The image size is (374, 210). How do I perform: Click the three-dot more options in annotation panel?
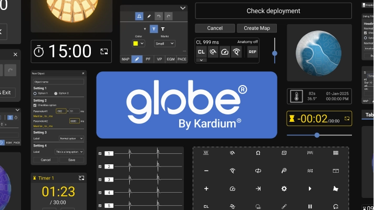pyautogui.click(x=184, y=51)
